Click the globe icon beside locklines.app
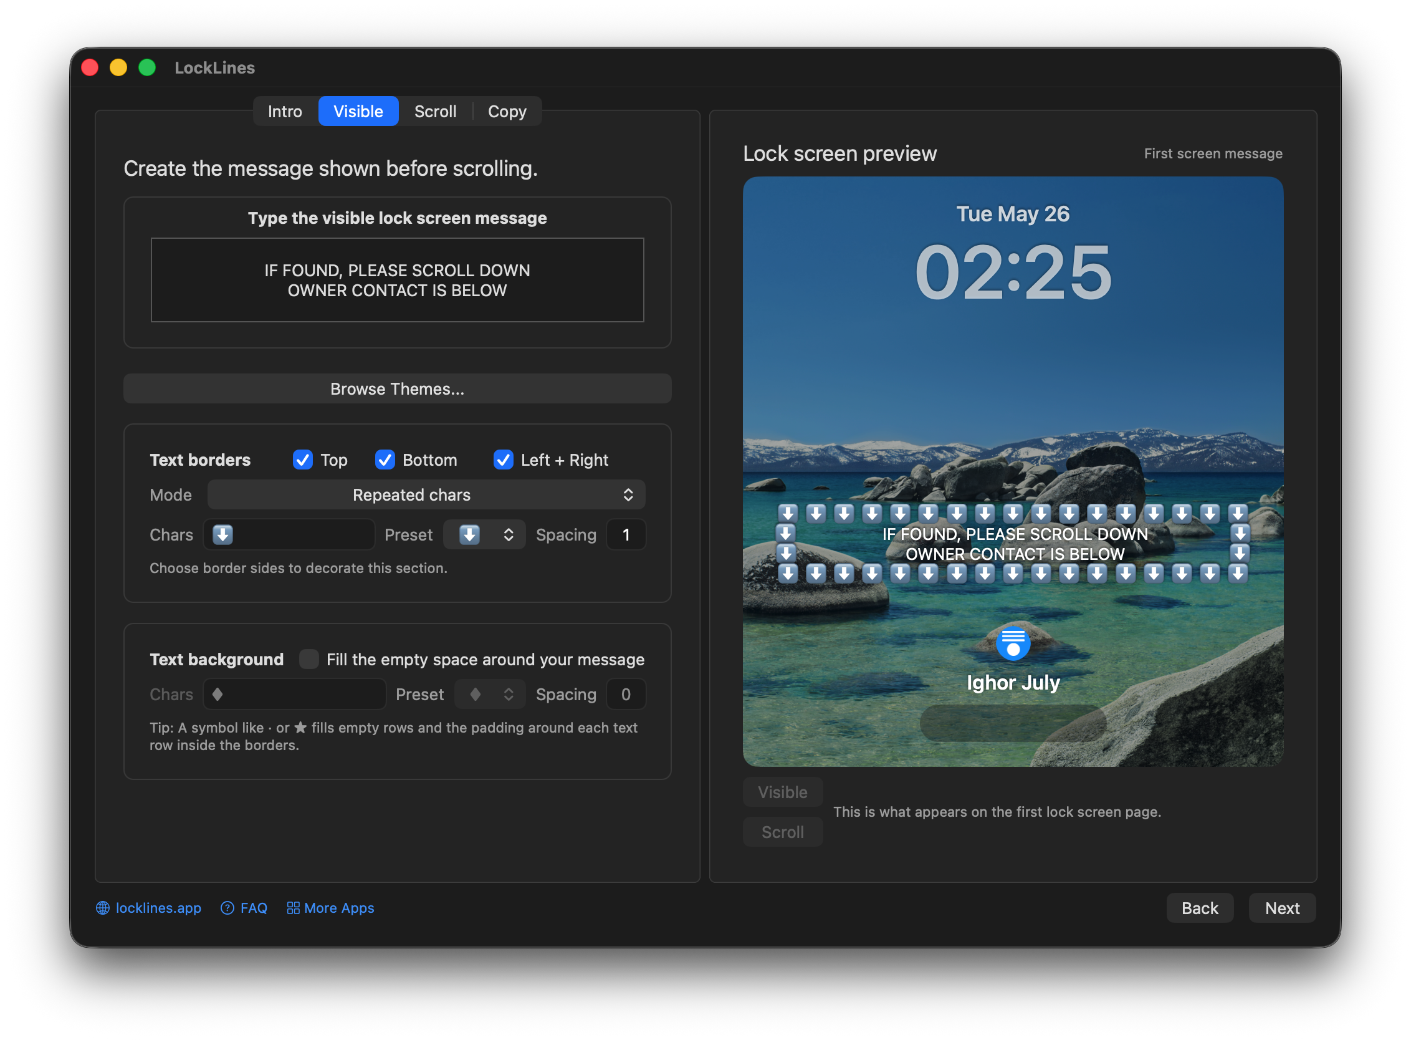Screen dimensions: 1411x1040 click(103, 908)
